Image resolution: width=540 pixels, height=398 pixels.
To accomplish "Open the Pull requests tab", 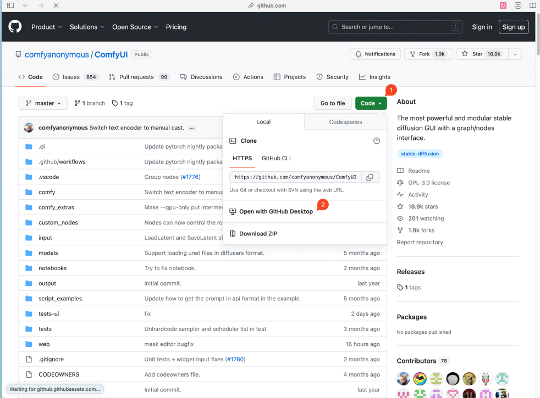I will 140,77.
